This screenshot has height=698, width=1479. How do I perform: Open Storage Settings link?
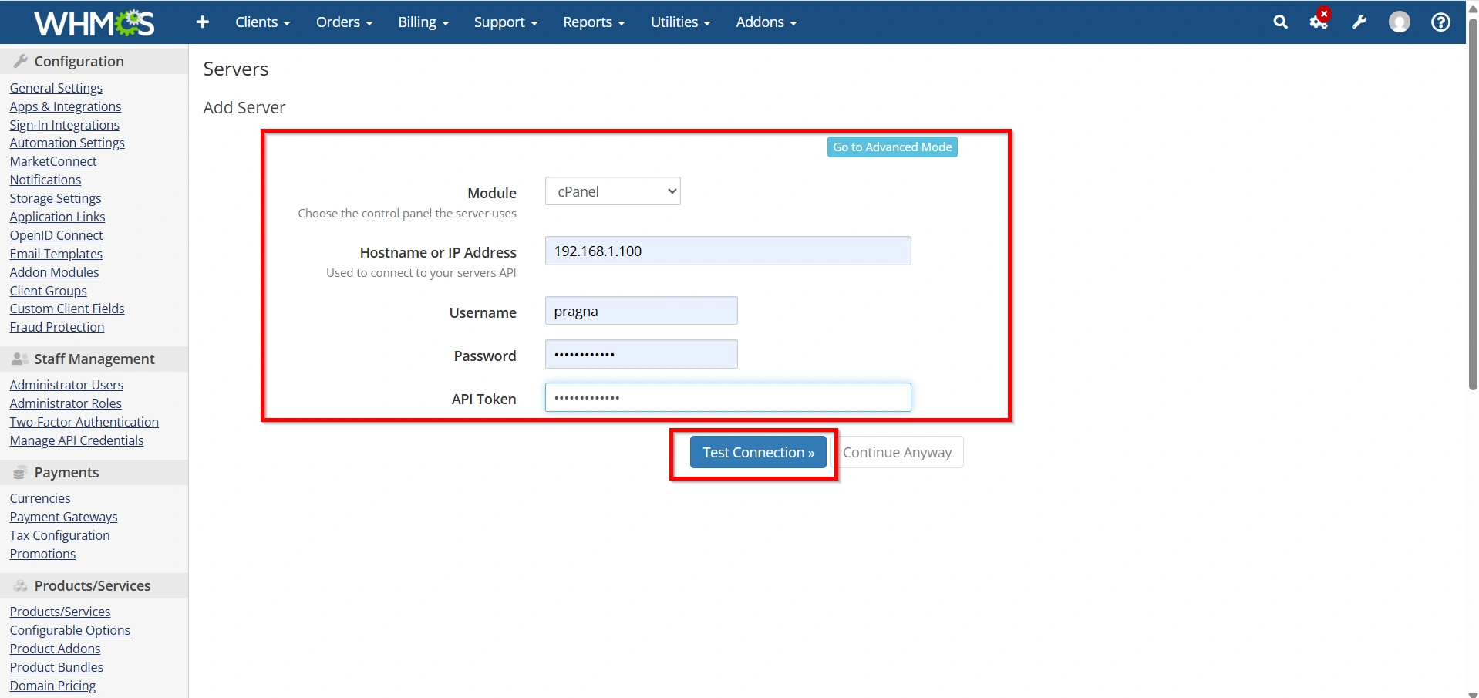[56, 198]
